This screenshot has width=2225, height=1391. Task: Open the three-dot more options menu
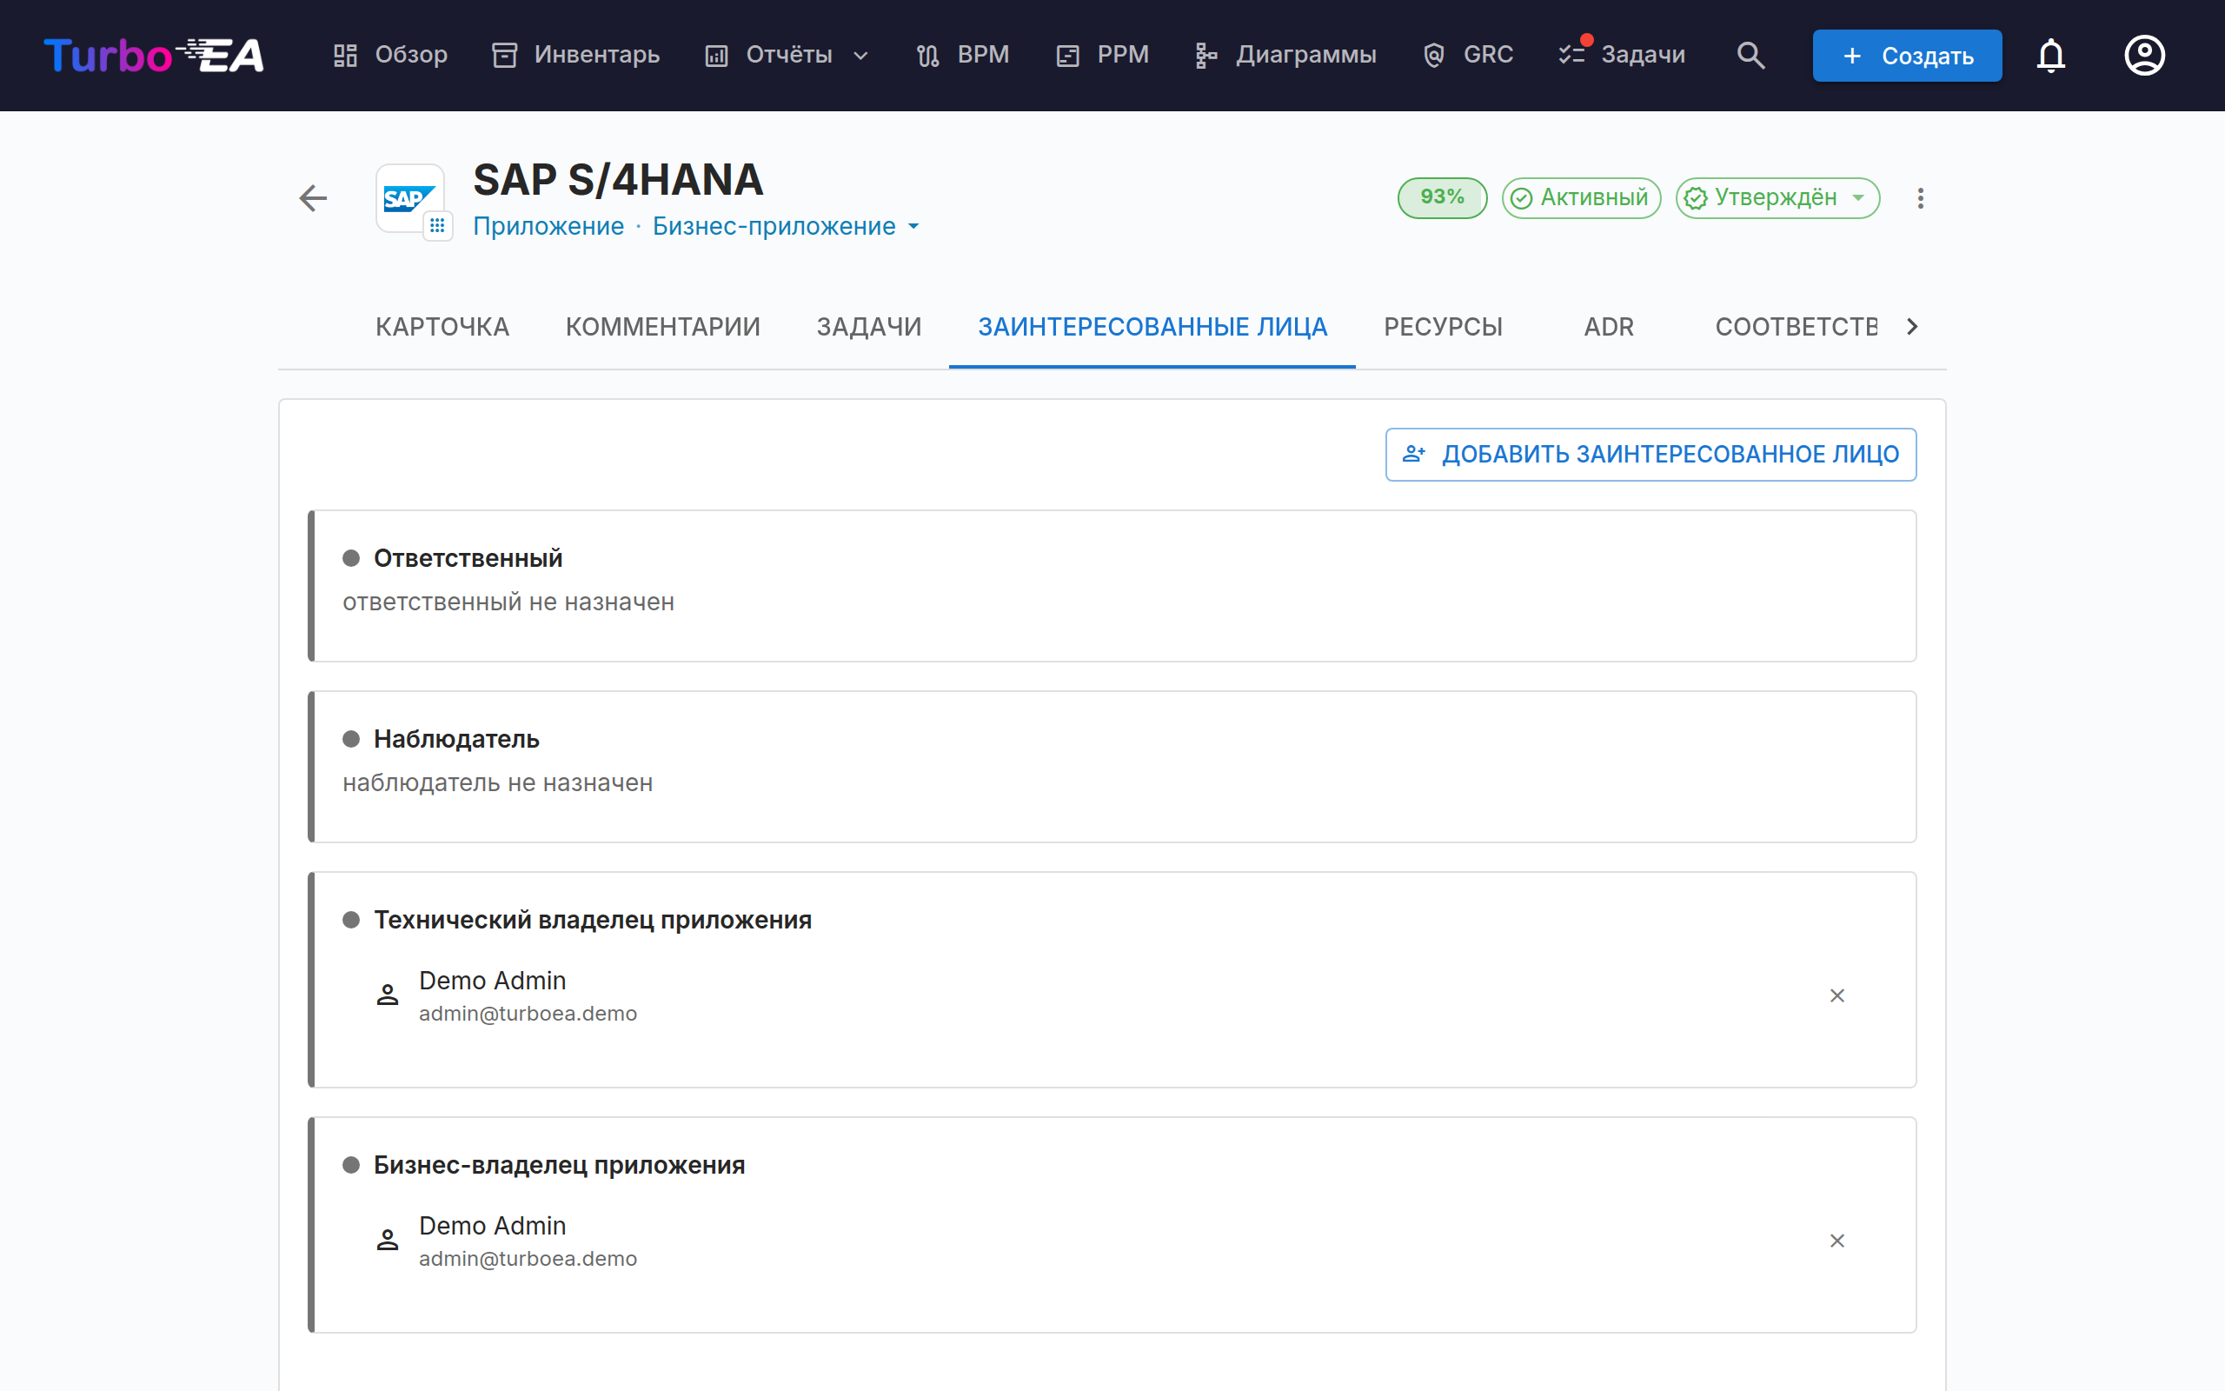pos(1920,198)
